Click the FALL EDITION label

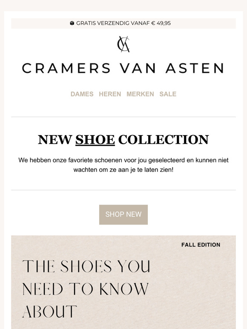pyautogui.click(x=201, y=245)
